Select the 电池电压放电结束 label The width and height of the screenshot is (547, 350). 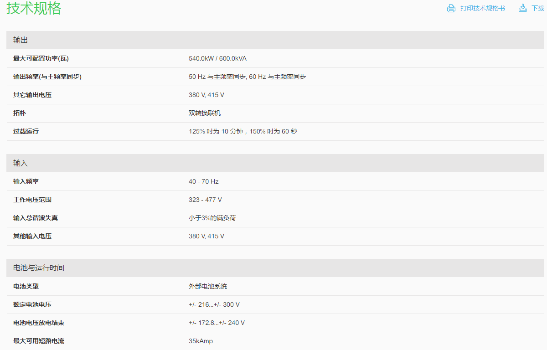click(39, 323)
